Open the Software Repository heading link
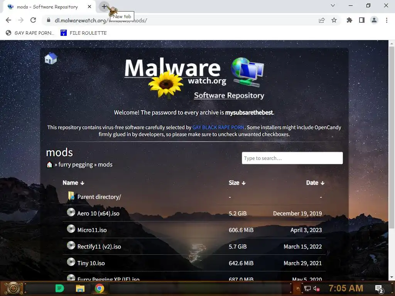Screen dimensions: 395x296 [x=229, y=96]
